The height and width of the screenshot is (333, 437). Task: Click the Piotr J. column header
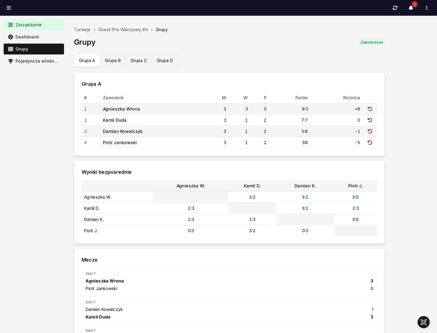[355, 186]
